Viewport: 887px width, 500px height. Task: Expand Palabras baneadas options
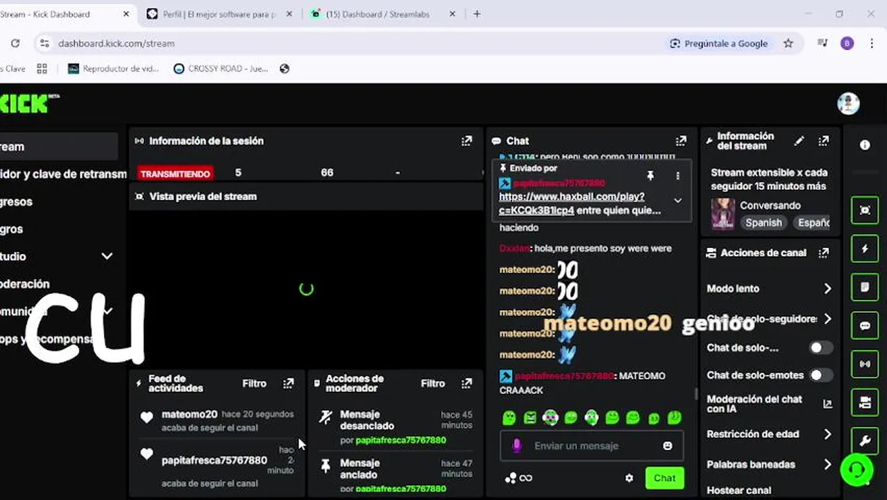(827, 464)
